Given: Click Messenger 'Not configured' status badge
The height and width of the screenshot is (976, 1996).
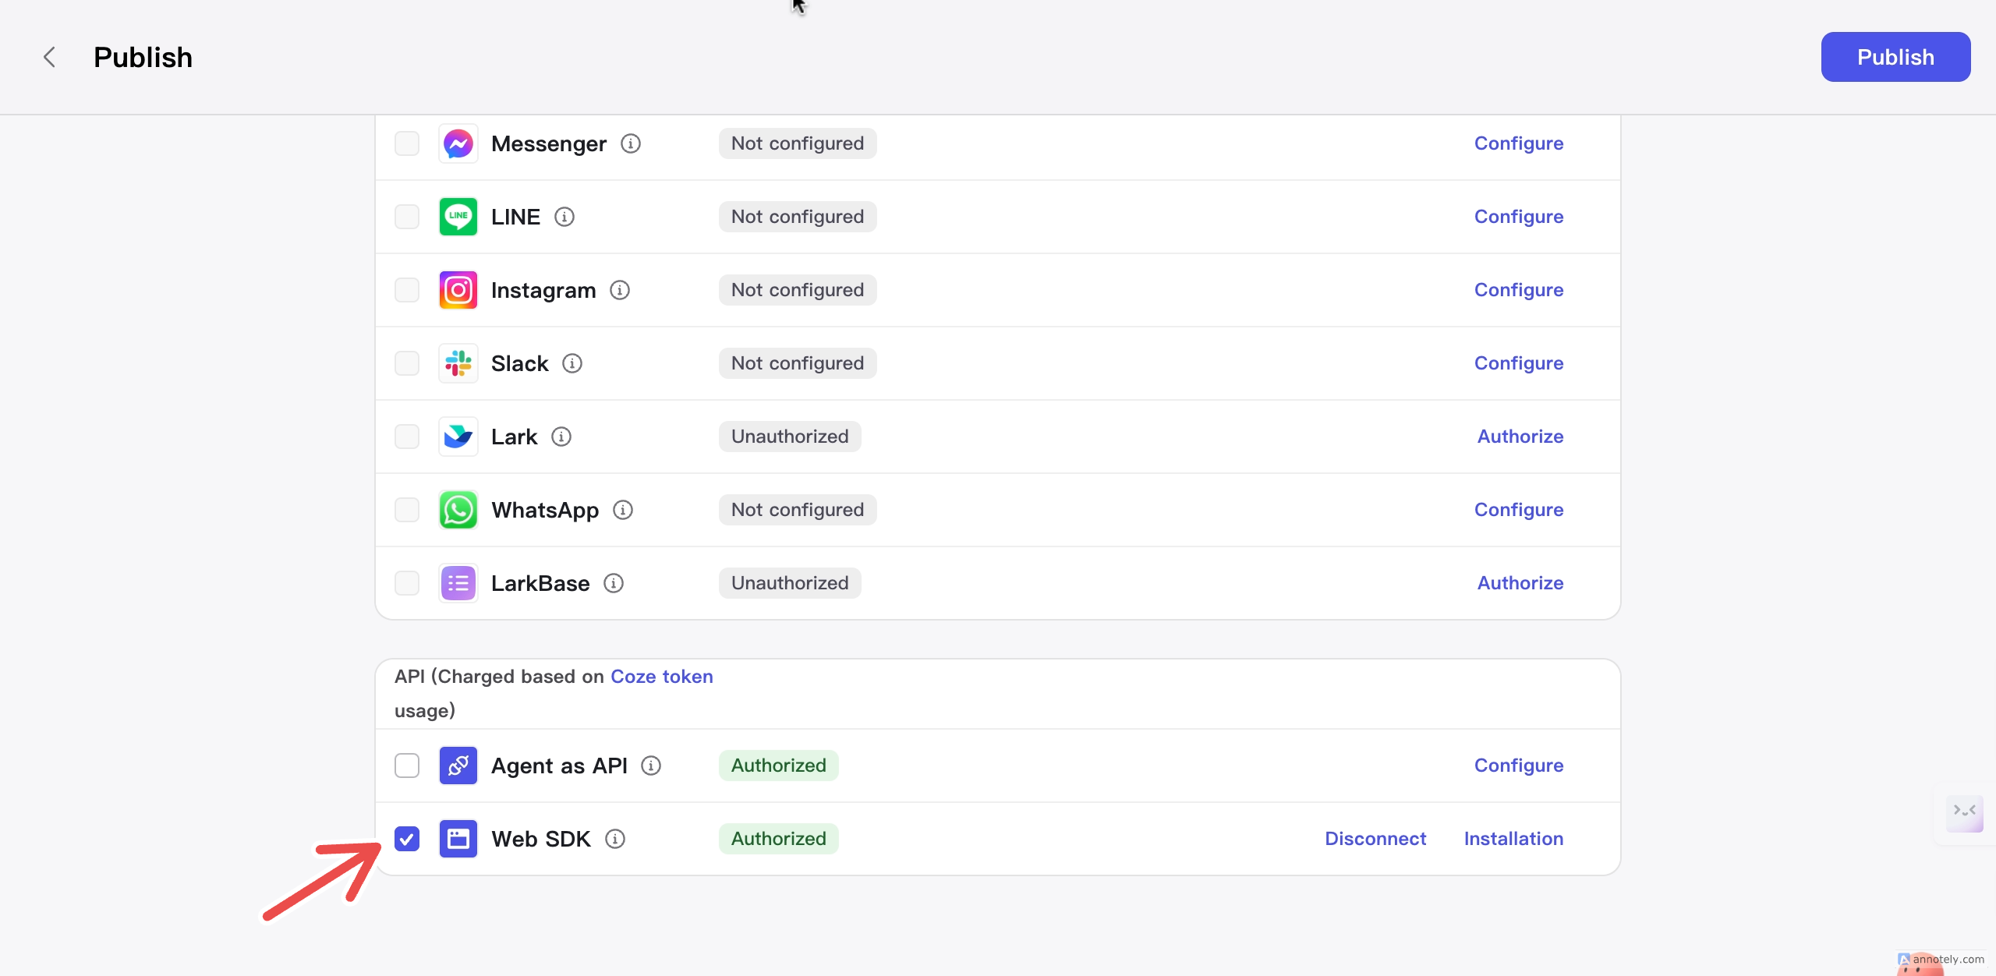Looking at the screenshot, I should click(x=798, y=143).
